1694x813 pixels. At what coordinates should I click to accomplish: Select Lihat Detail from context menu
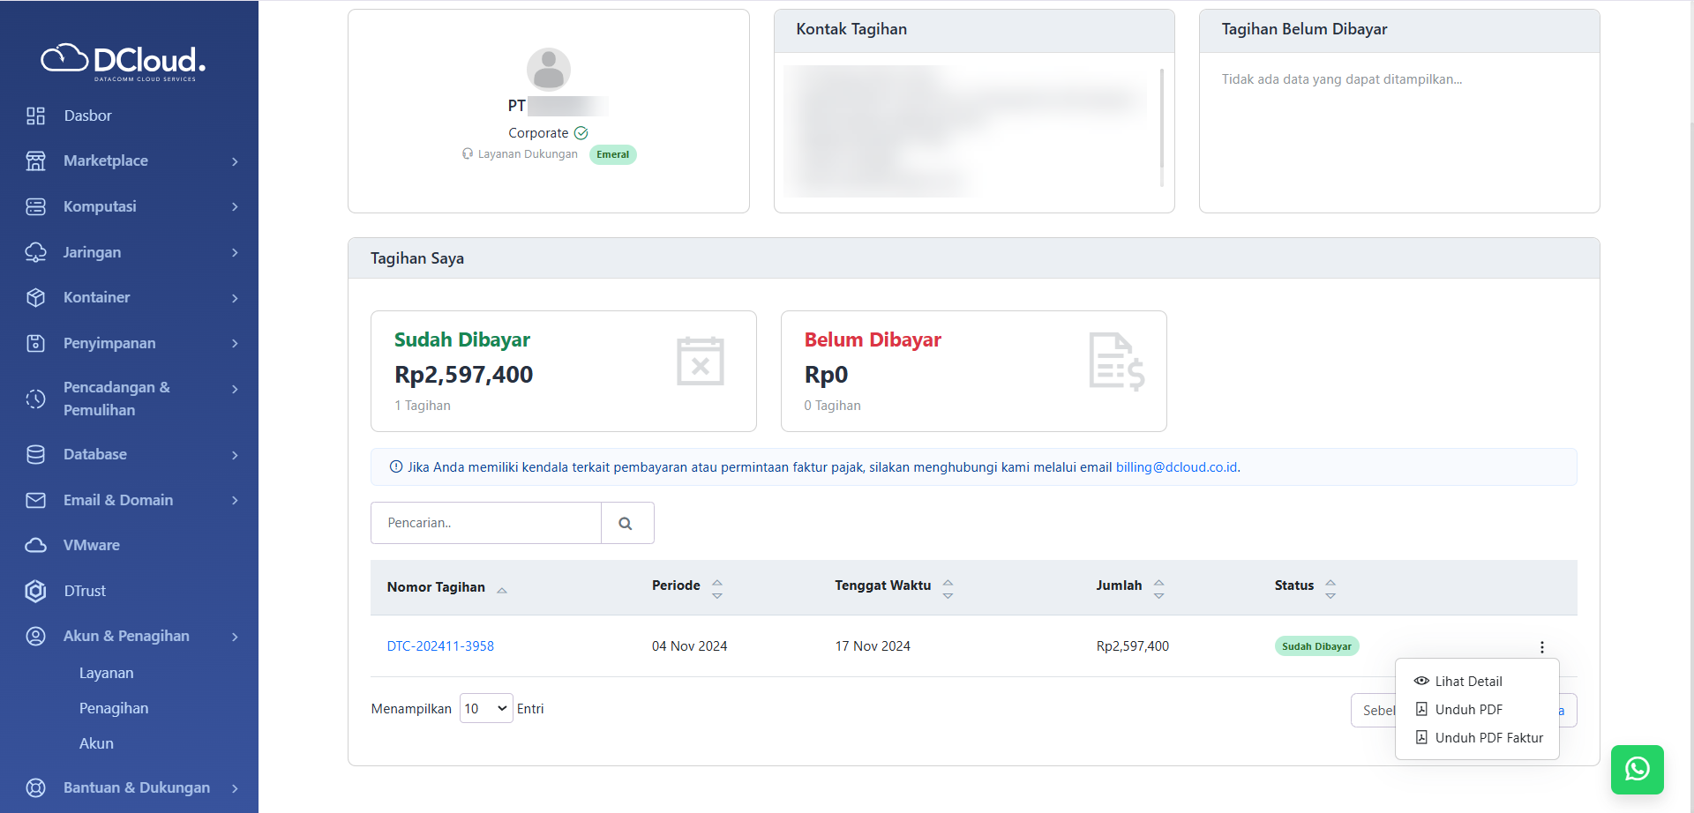1467,681
